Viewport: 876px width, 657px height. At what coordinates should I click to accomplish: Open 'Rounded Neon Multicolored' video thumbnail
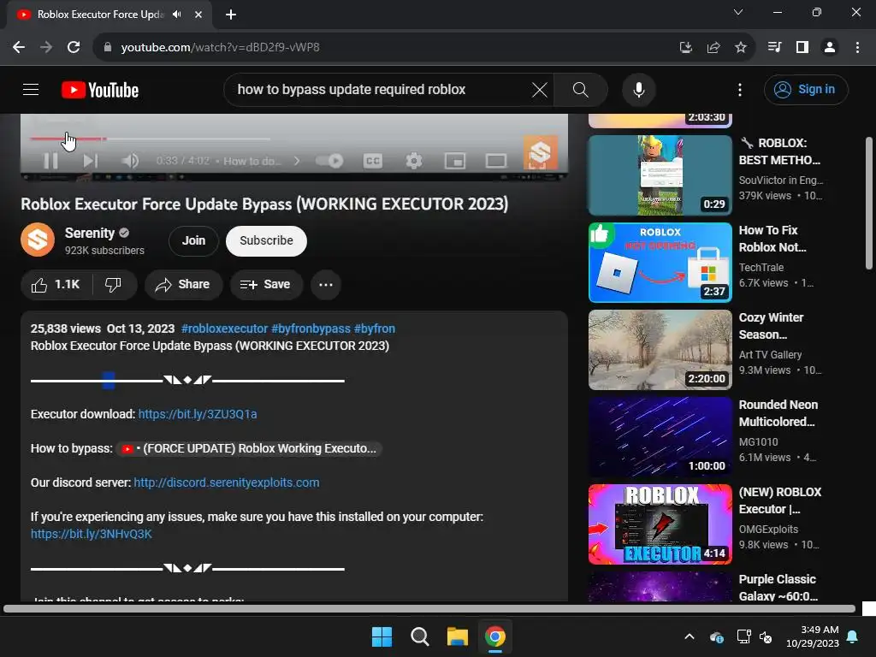(660, 437)
